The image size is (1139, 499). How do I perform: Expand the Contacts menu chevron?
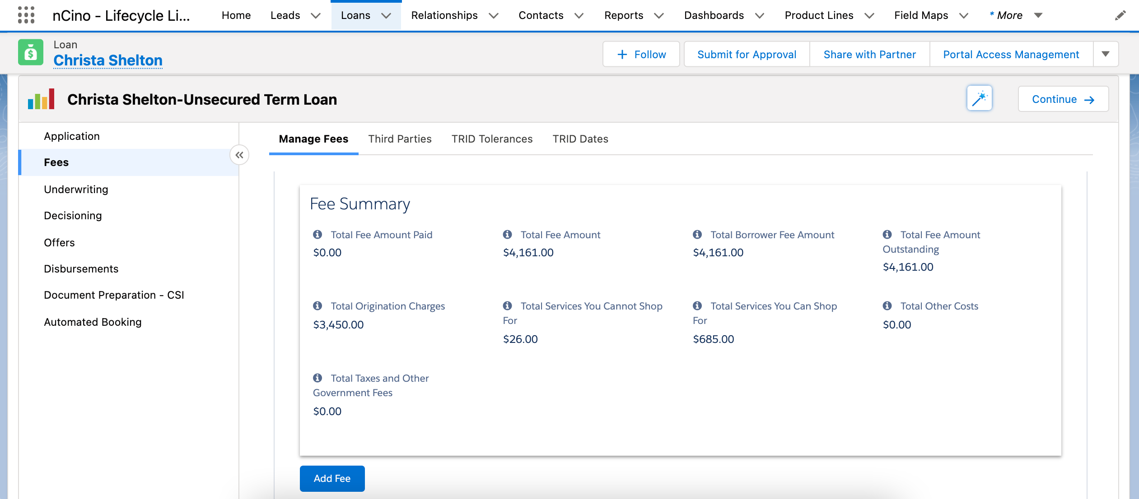(x=579, y=16)
